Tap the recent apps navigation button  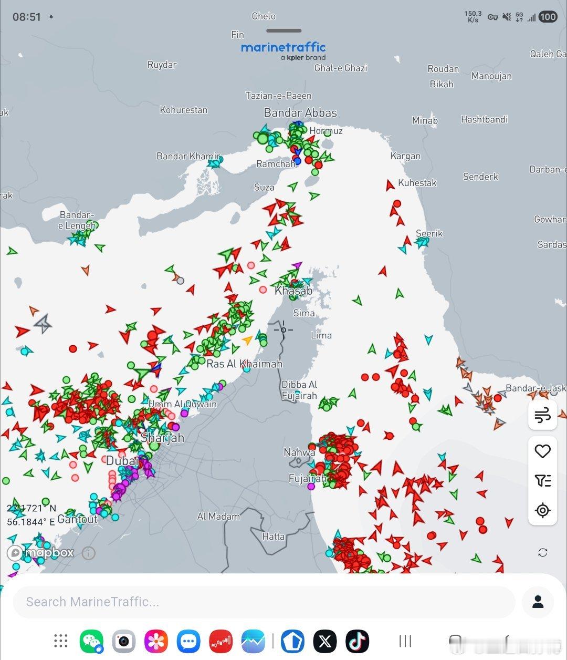tap(405, 641)
